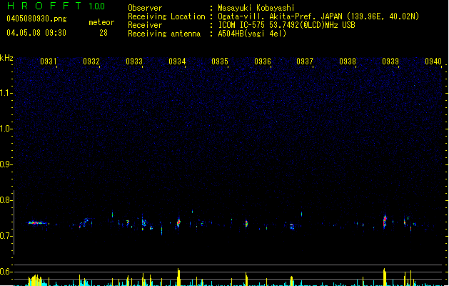Click the 0938 time axis marker
The width and height of the screenshot is (449, 286).
348,61
